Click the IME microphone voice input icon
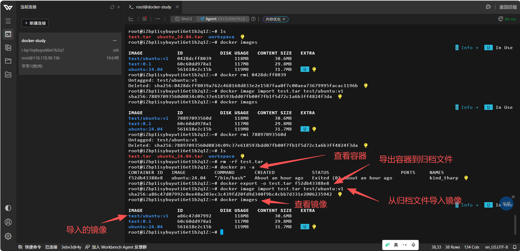Screen dimensions: 520x251 tap(413, 245)
